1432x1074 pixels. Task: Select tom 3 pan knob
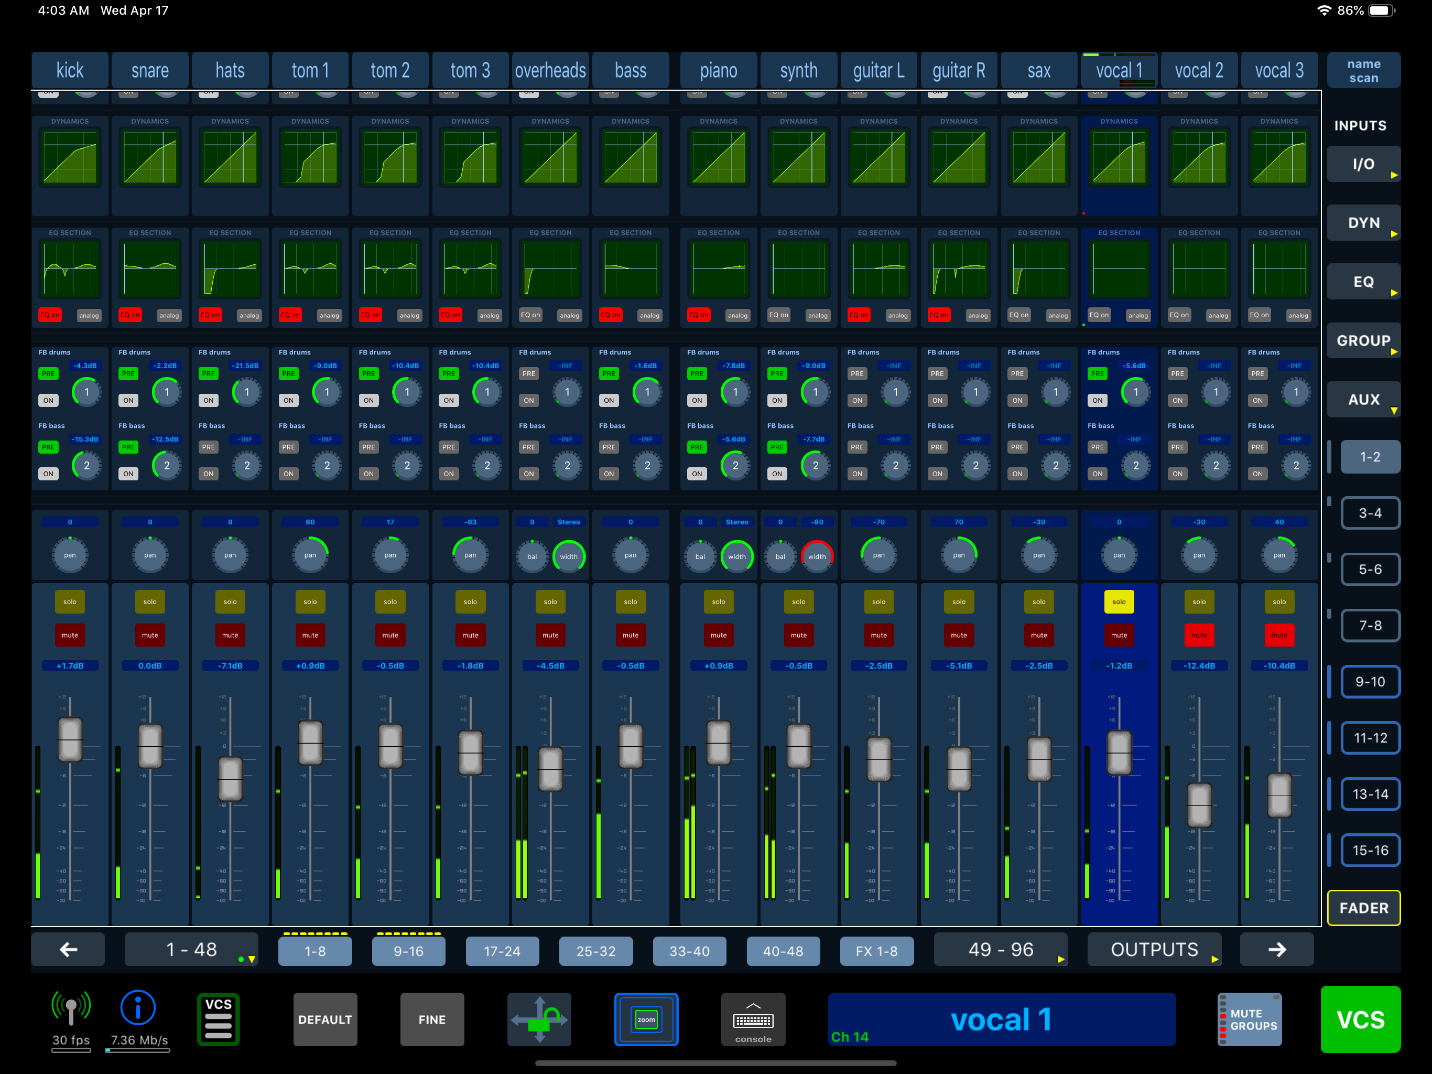pyautogui.click(x=471, y=555)
